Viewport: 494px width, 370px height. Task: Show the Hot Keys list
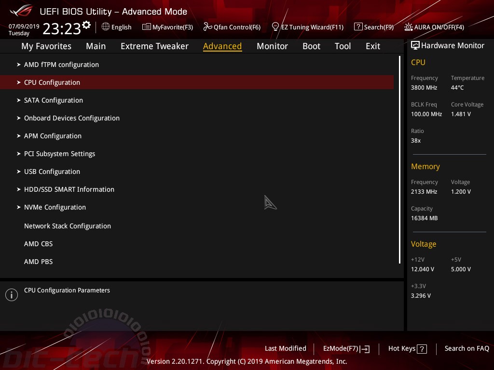coord(402,349)
